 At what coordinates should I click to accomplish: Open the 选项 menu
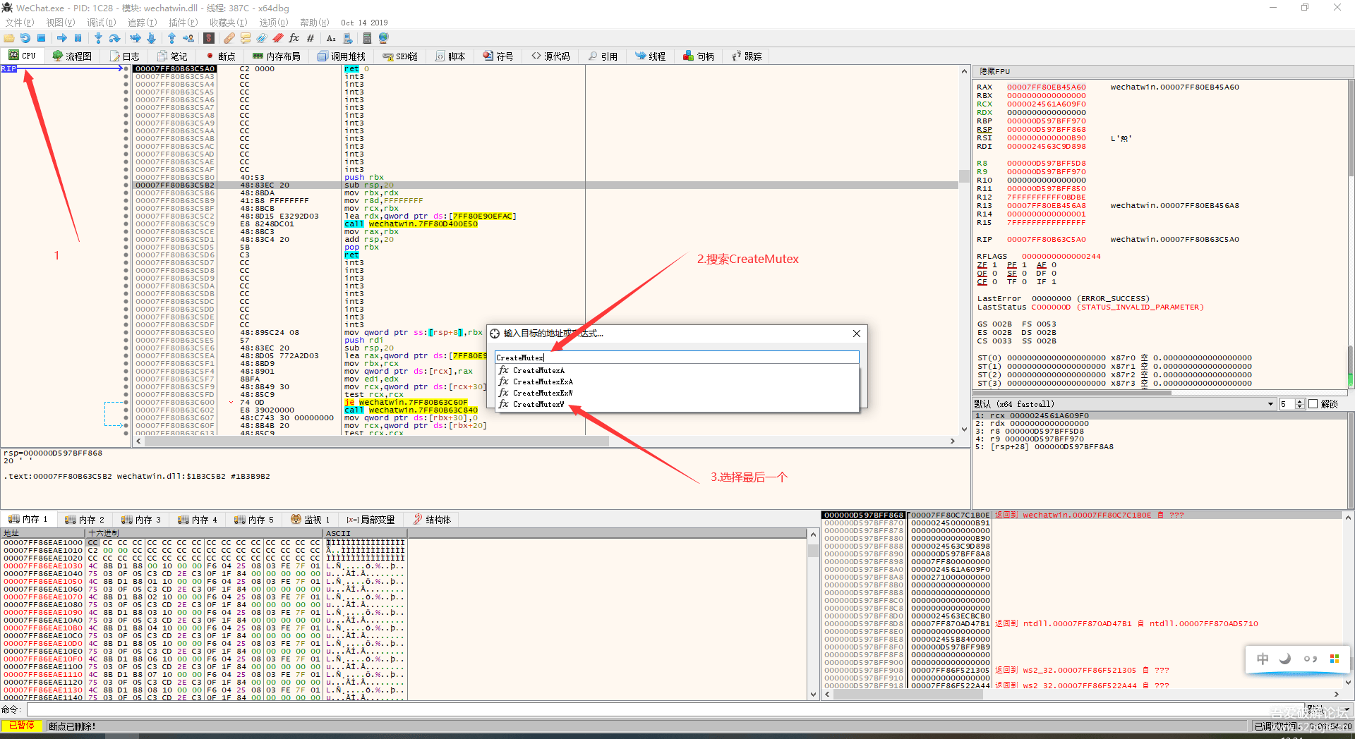click(x=273, y=23)
